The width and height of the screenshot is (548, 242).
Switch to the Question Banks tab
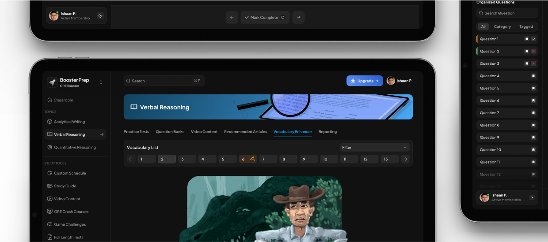pyautogui.click(x=170, y=132)
